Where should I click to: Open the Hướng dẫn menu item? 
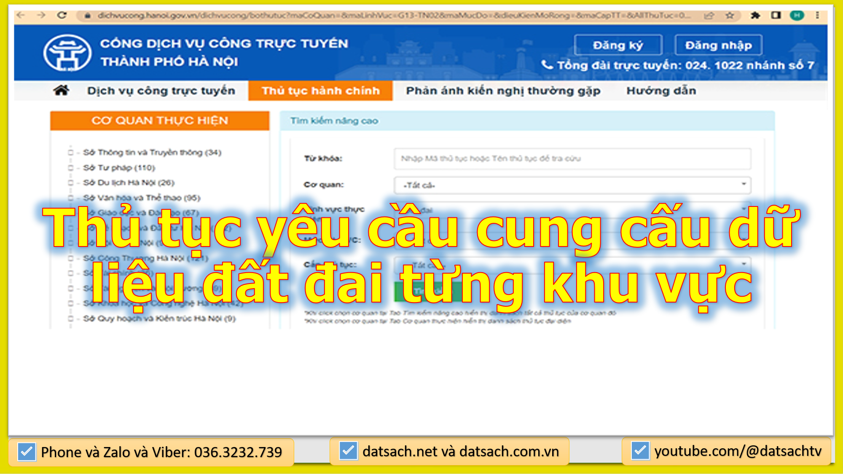coord(661,90)
